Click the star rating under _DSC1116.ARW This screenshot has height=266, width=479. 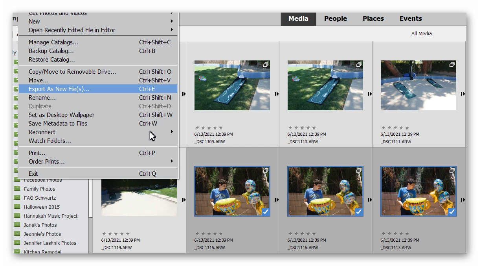click(302, 234)
